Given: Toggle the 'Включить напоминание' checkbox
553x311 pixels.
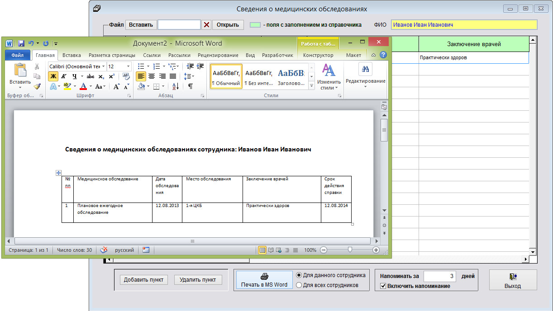Looking at the screenshot, I should (383, 286).
